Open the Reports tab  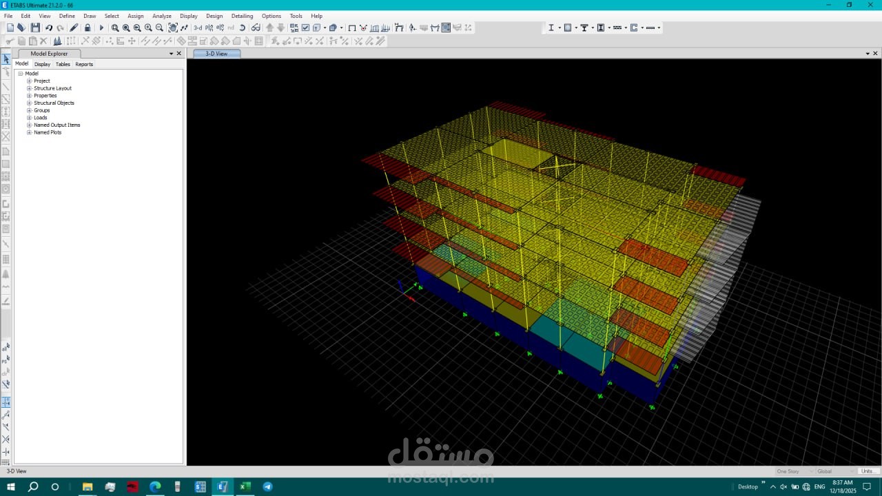click(84, 64)
